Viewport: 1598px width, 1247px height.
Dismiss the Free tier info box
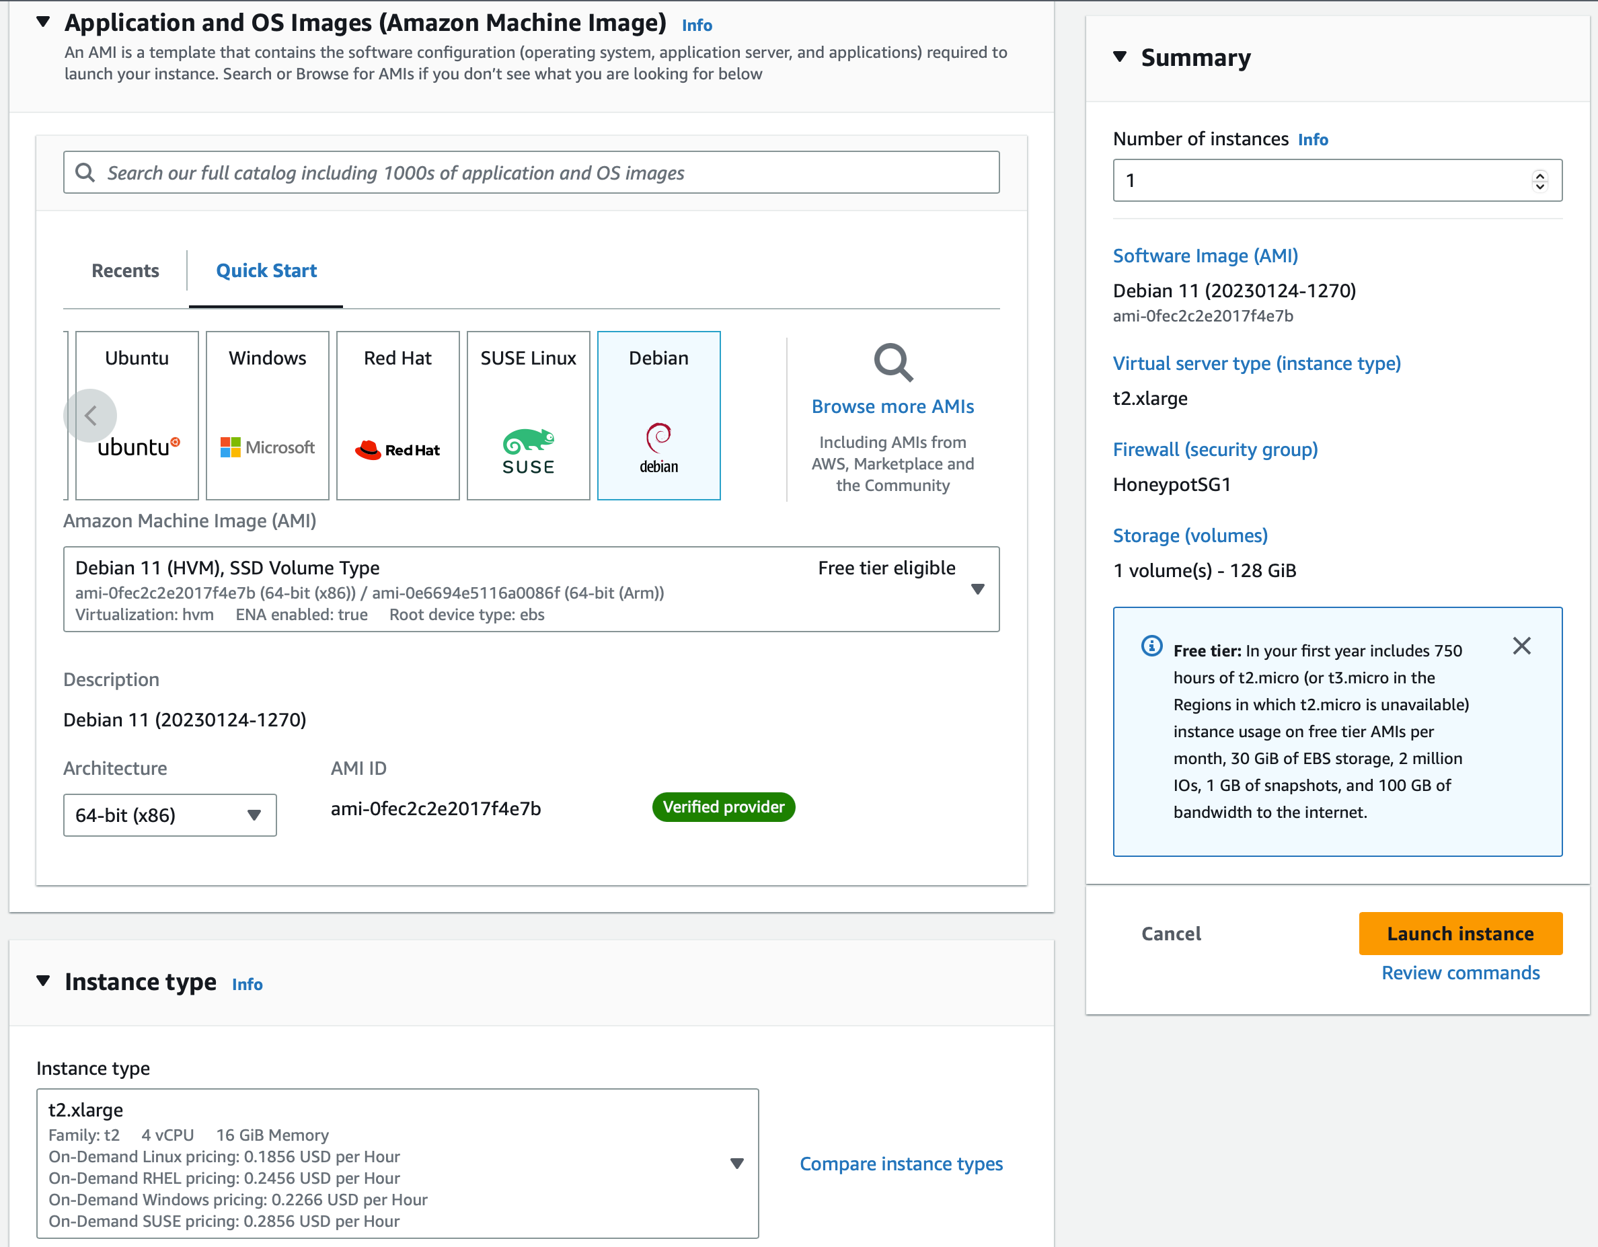(1521, 646)
